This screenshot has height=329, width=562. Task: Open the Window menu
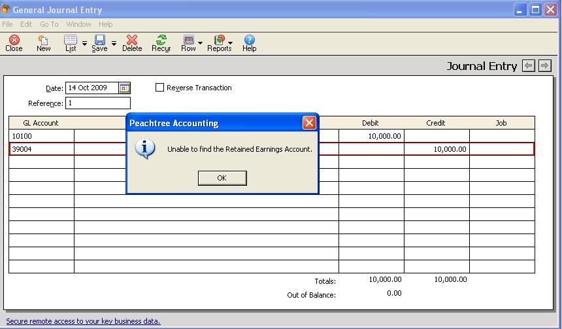point(78,24)
